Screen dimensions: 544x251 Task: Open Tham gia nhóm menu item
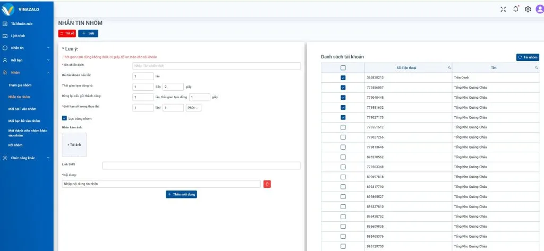point(20,85)
